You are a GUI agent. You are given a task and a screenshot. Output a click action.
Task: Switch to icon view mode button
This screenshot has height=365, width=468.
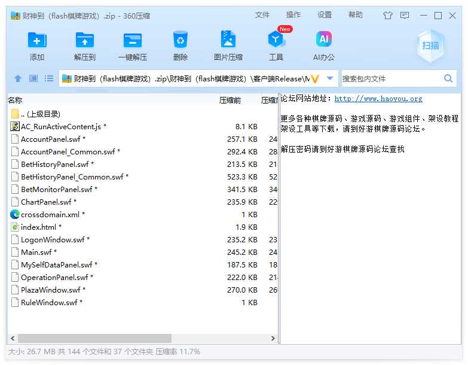(33, 78)
